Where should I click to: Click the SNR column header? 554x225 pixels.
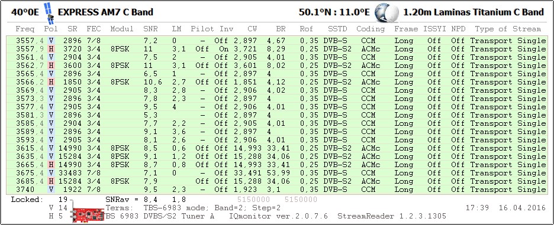tap(150, 29)
